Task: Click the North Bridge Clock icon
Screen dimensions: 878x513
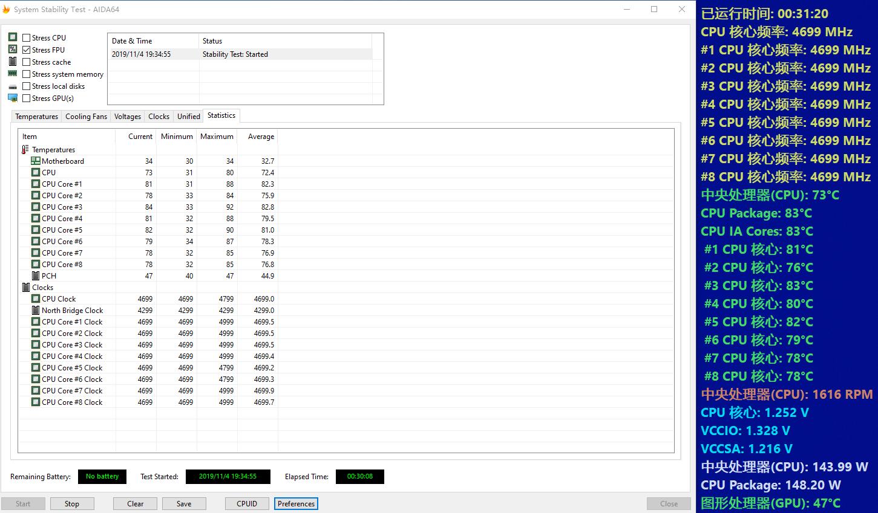Action: (36, 310)
